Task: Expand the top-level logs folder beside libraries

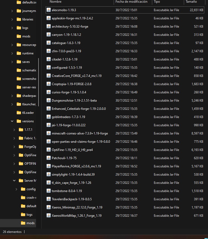Action: (12, 28)
